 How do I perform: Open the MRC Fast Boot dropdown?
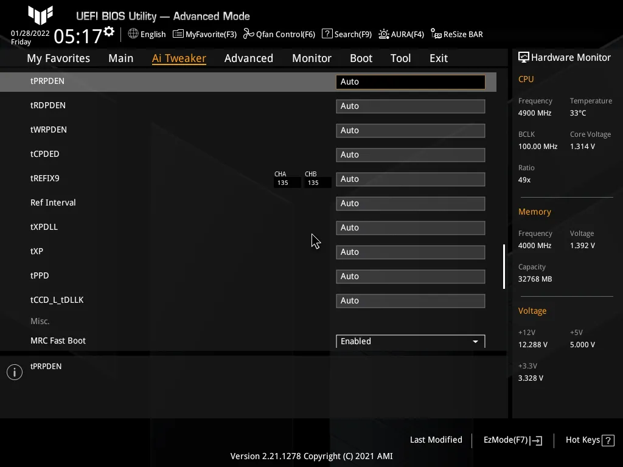pos(411,341)
